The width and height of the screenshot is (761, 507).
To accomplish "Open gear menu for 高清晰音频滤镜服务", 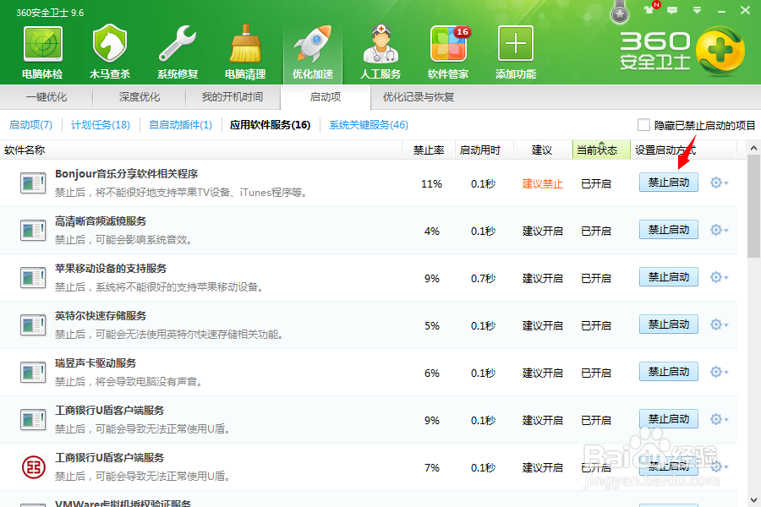I will click(x=715, y=229).
